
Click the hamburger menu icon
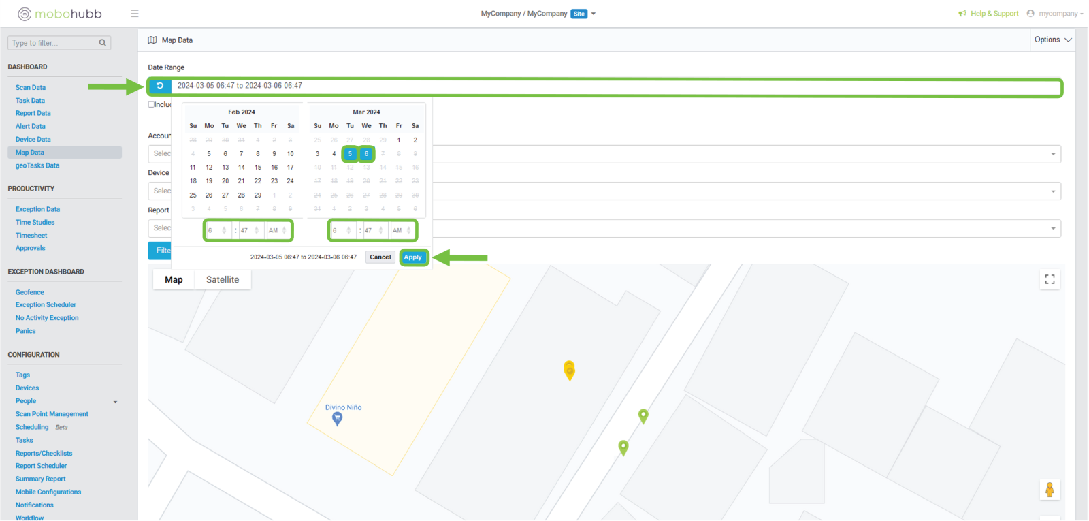tap(135, 14)
